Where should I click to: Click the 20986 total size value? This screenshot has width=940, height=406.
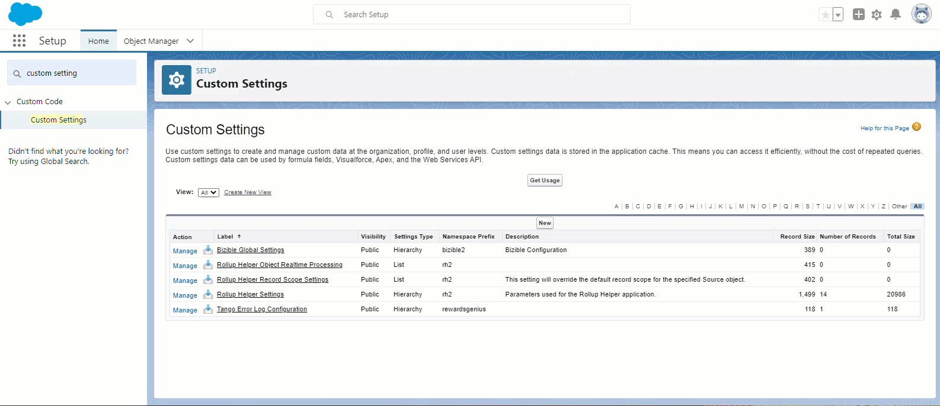896,294
